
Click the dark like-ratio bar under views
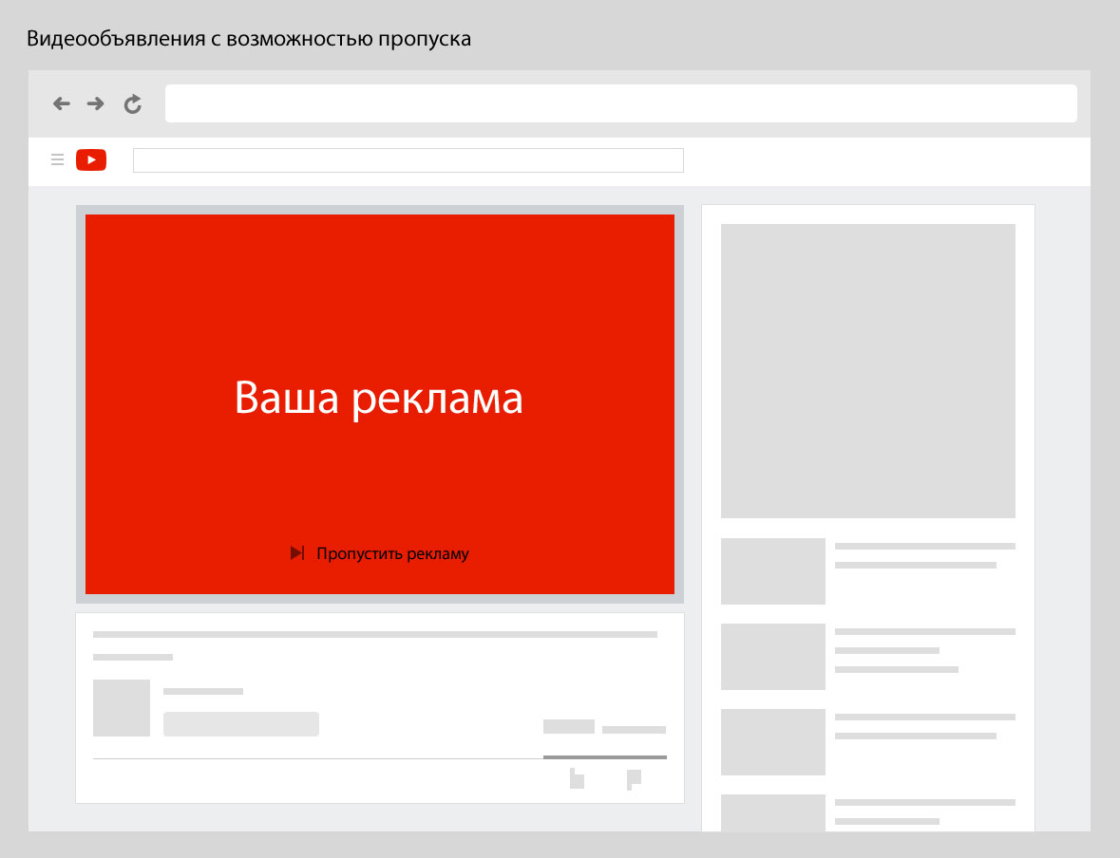[604, 757]
